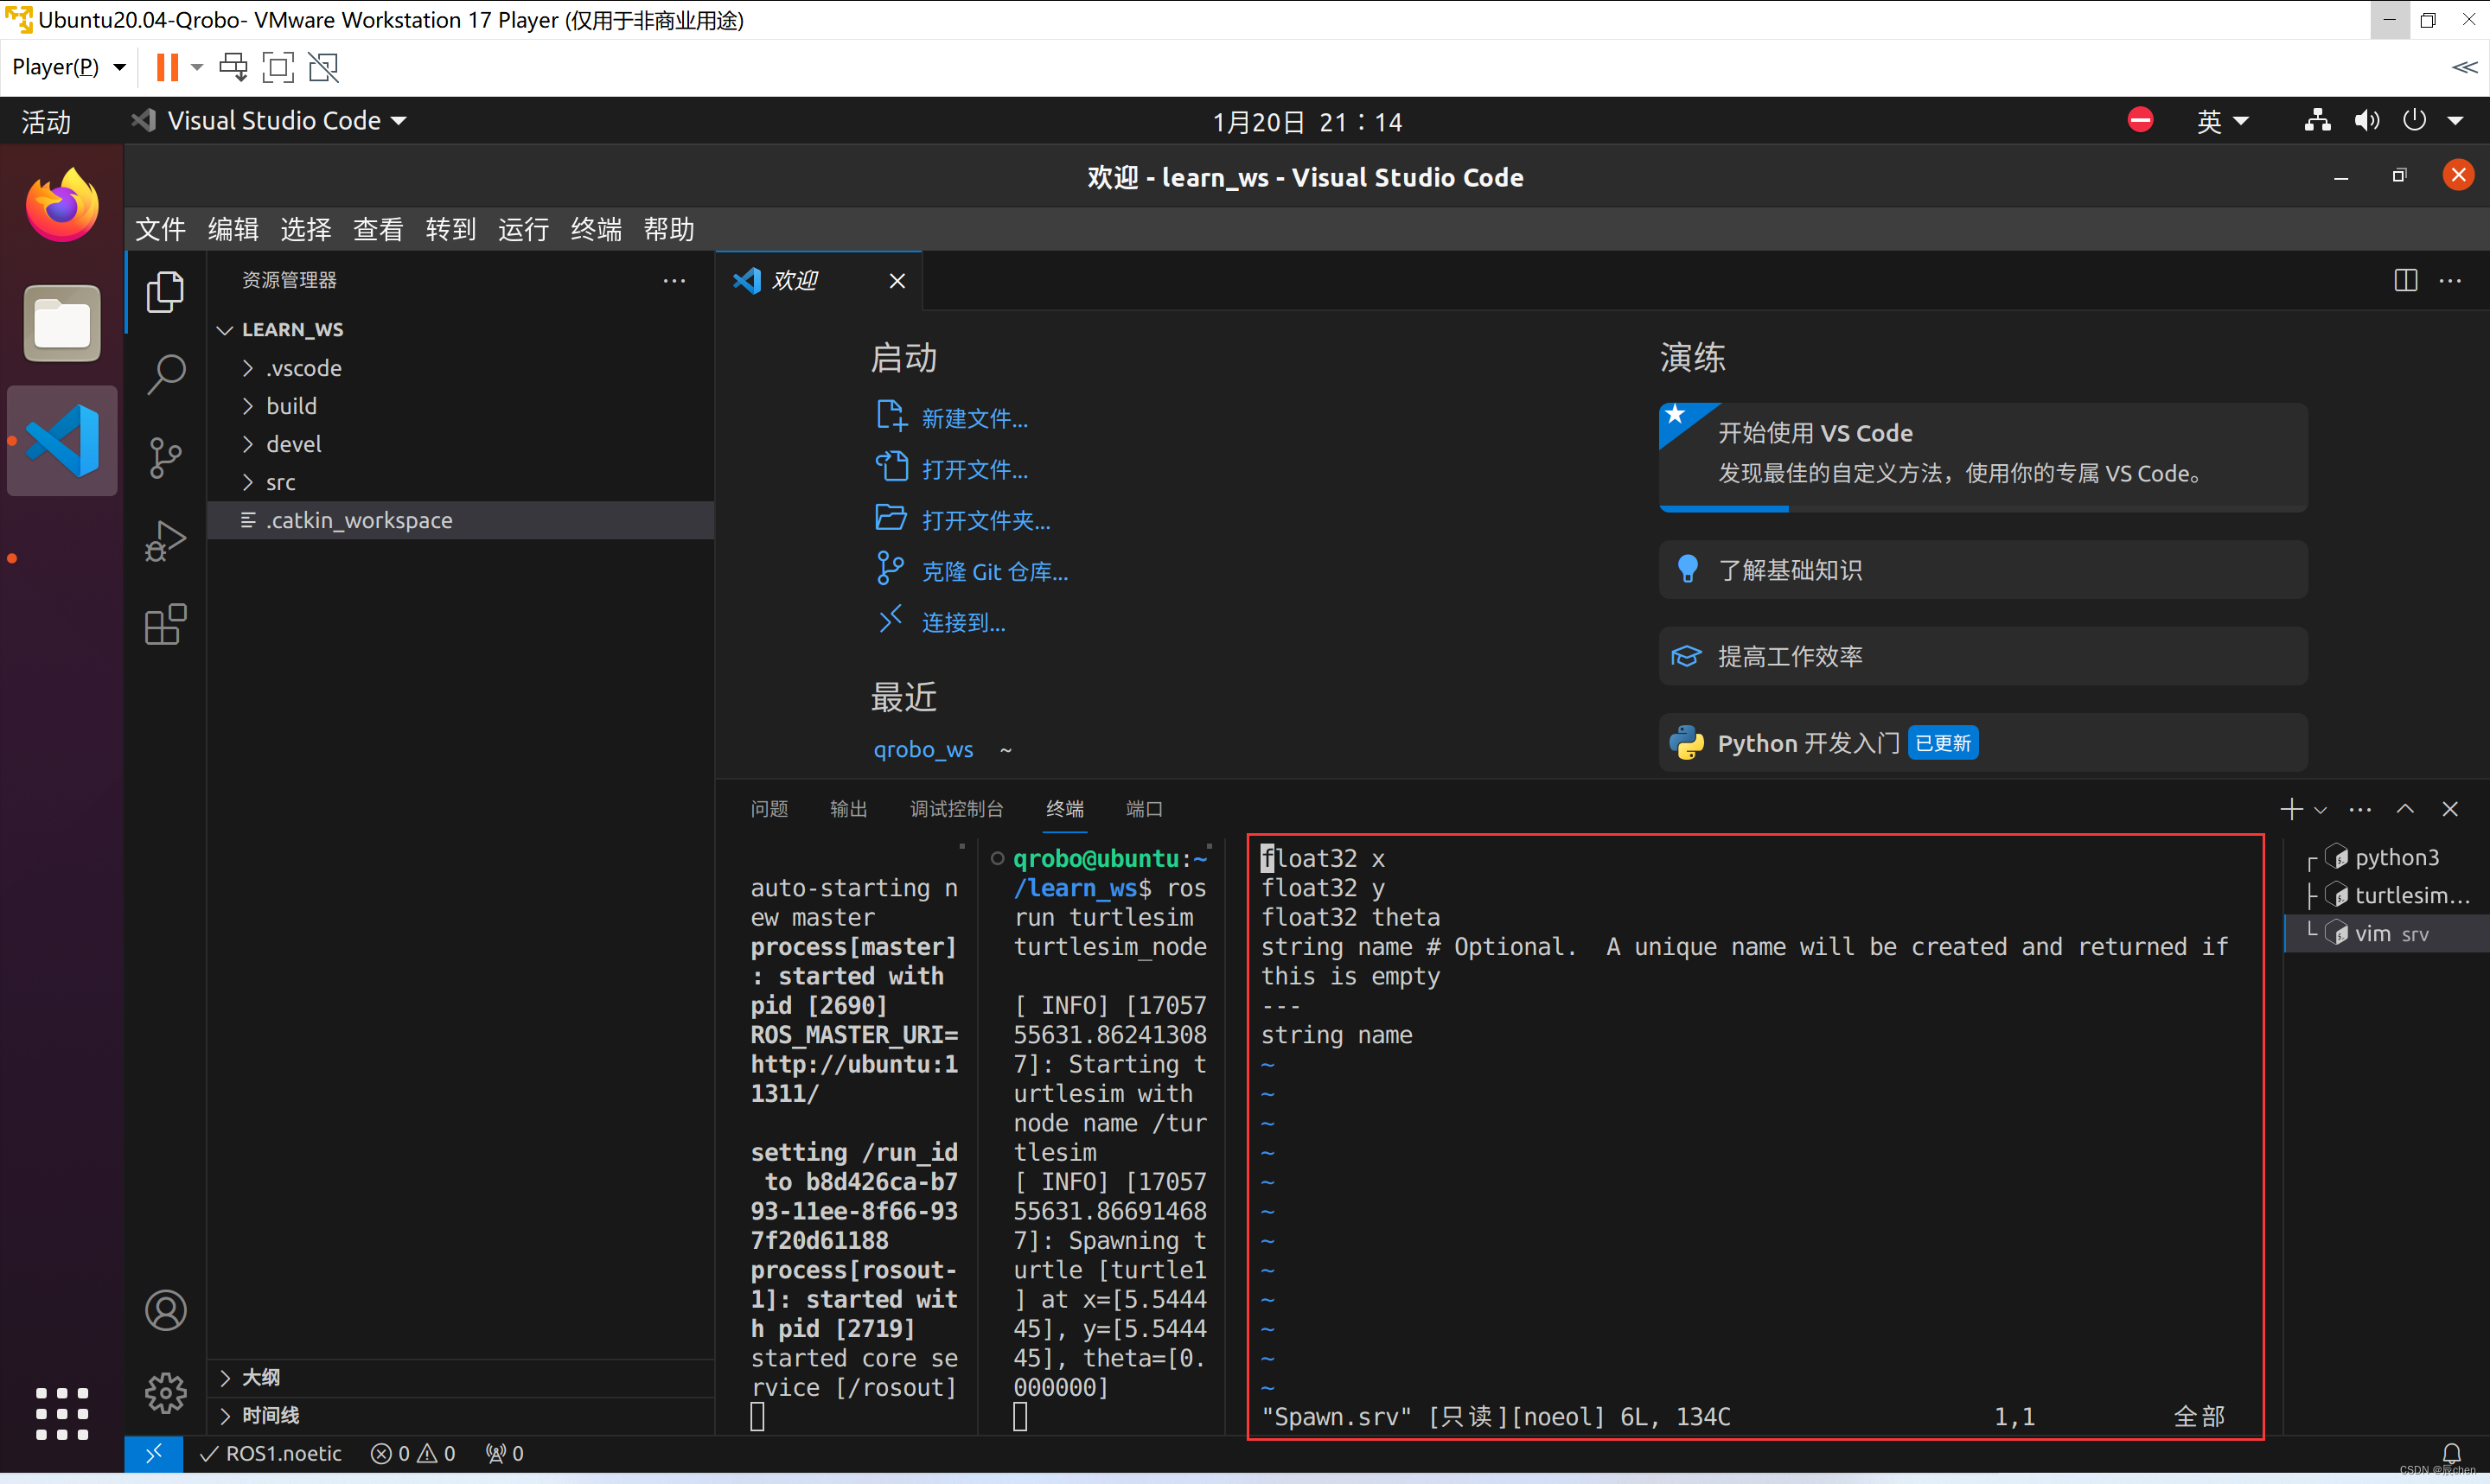Toggle Unity mode in VMware toolbar
Viewport: 2490px width, 1484px height.
[x=323, y=67]
